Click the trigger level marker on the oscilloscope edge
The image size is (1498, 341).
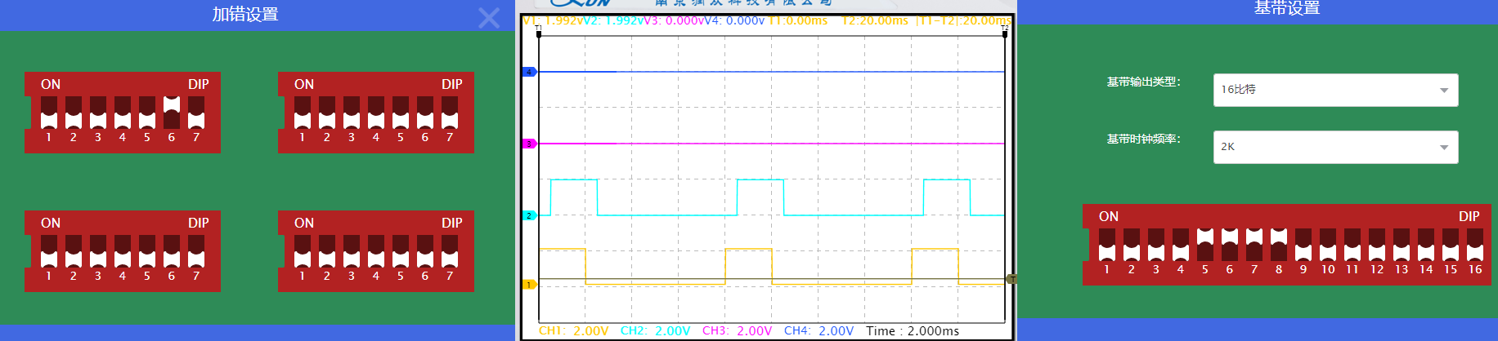1011,279
